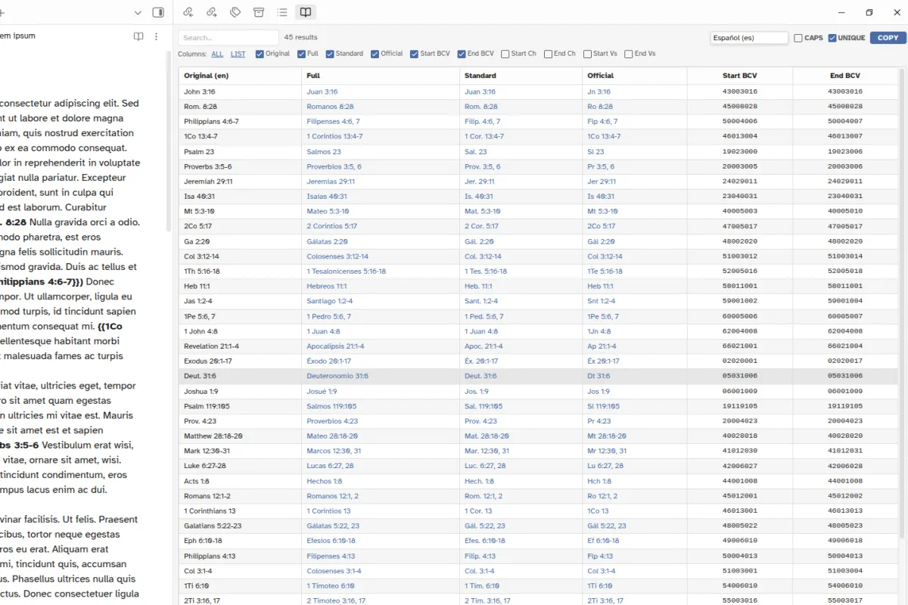The image size is (908, 605).
Task: Open the backlinks panel icon
Action: (188, 12)
